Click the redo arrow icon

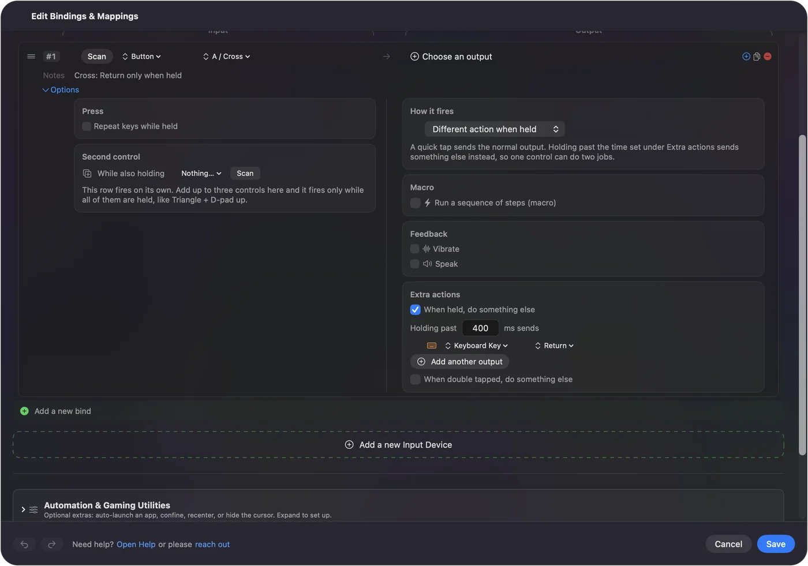[51, 544]
